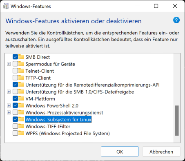Click the SMB 1.0/CIFS-Dateifreigabe folder icon
Viewport: 185px width, 161px height.
21,92
